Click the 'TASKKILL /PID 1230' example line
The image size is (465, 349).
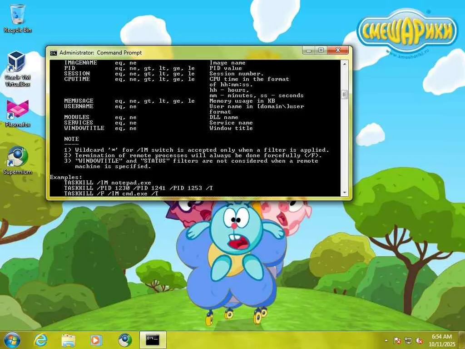pos(139,188)
